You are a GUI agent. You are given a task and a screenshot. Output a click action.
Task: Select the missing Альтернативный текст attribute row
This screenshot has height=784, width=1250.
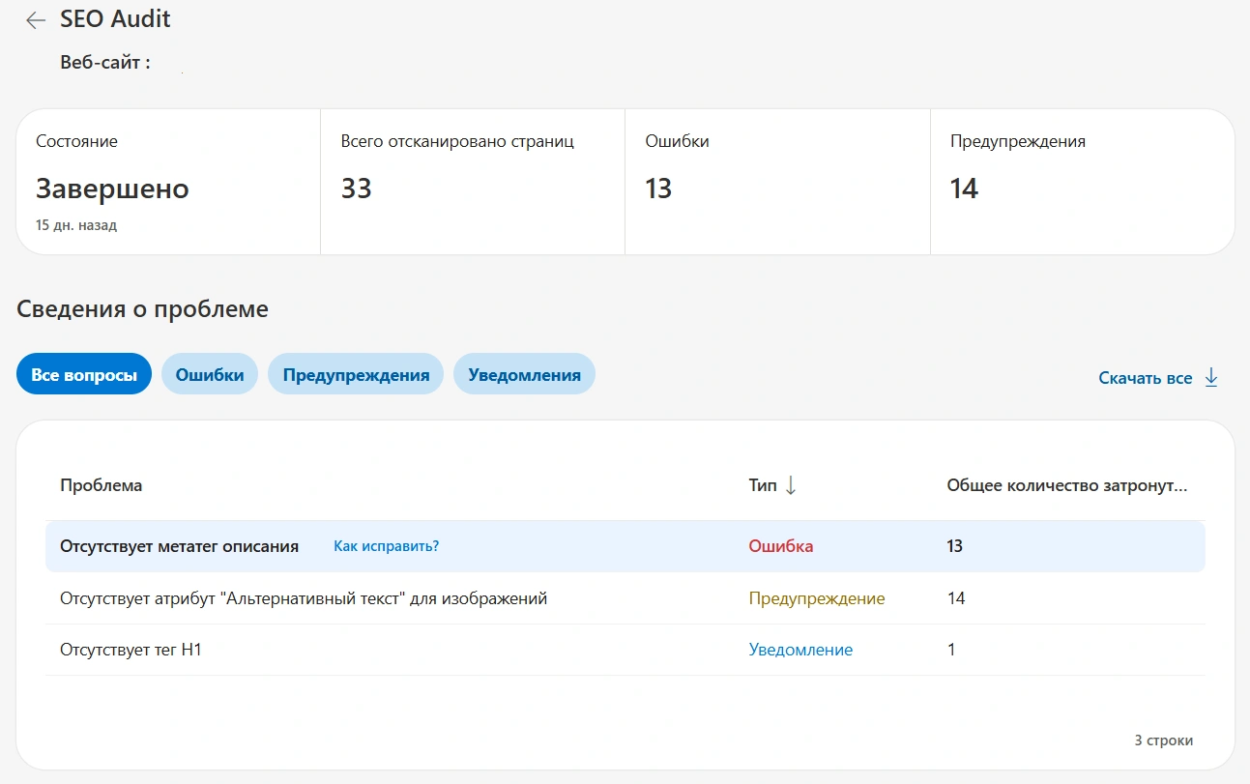click(625, 598)
